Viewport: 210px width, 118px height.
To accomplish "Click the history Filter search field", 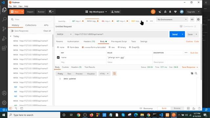I will (31, 19).
